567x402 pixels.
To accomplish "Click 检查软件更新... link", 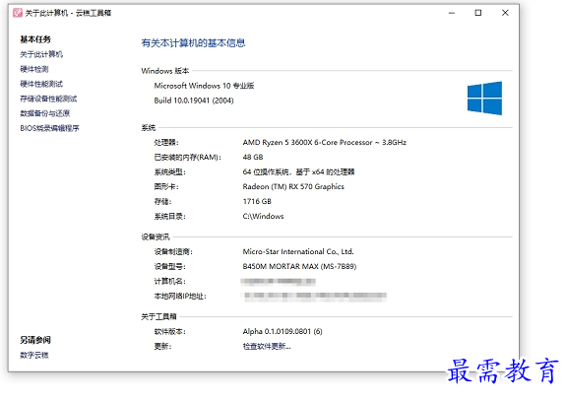I will (x=267, y=346).
